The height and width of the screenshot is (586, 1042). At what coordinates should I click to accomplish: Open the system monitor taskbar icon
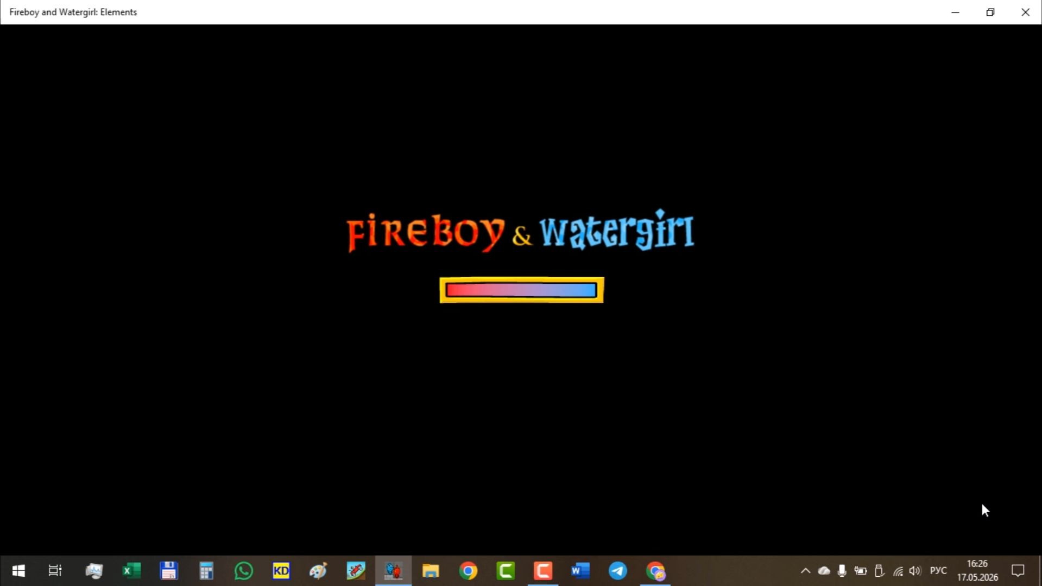click(94, 571)
